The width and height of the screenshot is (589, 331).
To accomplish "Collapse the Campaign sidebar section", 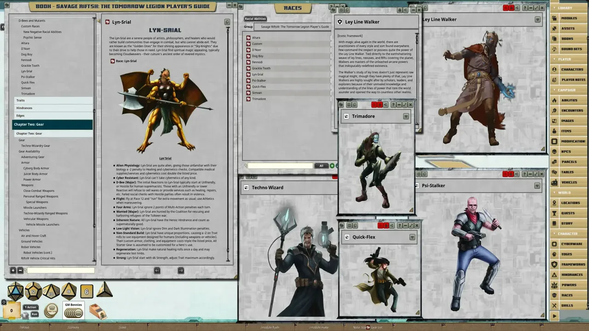I will [x=569, y=90].
